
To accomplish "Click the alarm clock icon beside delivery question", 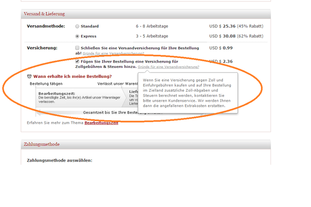I will pos(30,76).
